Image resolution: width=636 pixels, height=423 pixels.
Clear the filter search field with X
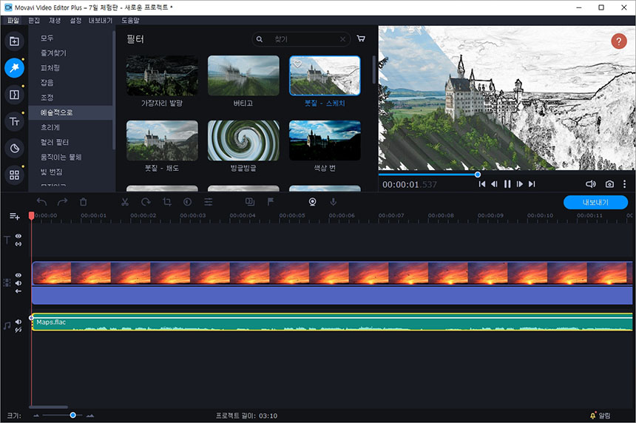coord(342,39)
